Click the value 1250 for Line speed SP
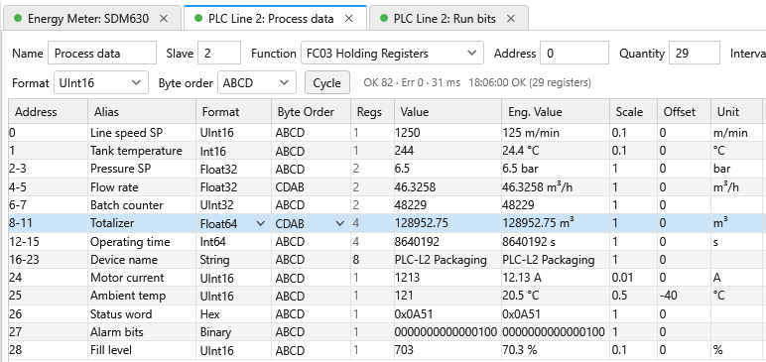This screenshot has height=362, width=766. click(x=447, y=133)
